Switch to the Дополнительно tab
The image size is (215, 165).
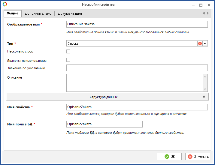(x=38, y=13)
